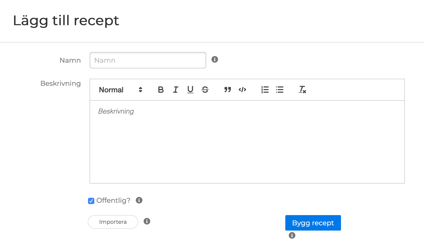Insert a blockquote using the quote icon
Screen dimensions: 424x245
point(227,90)
